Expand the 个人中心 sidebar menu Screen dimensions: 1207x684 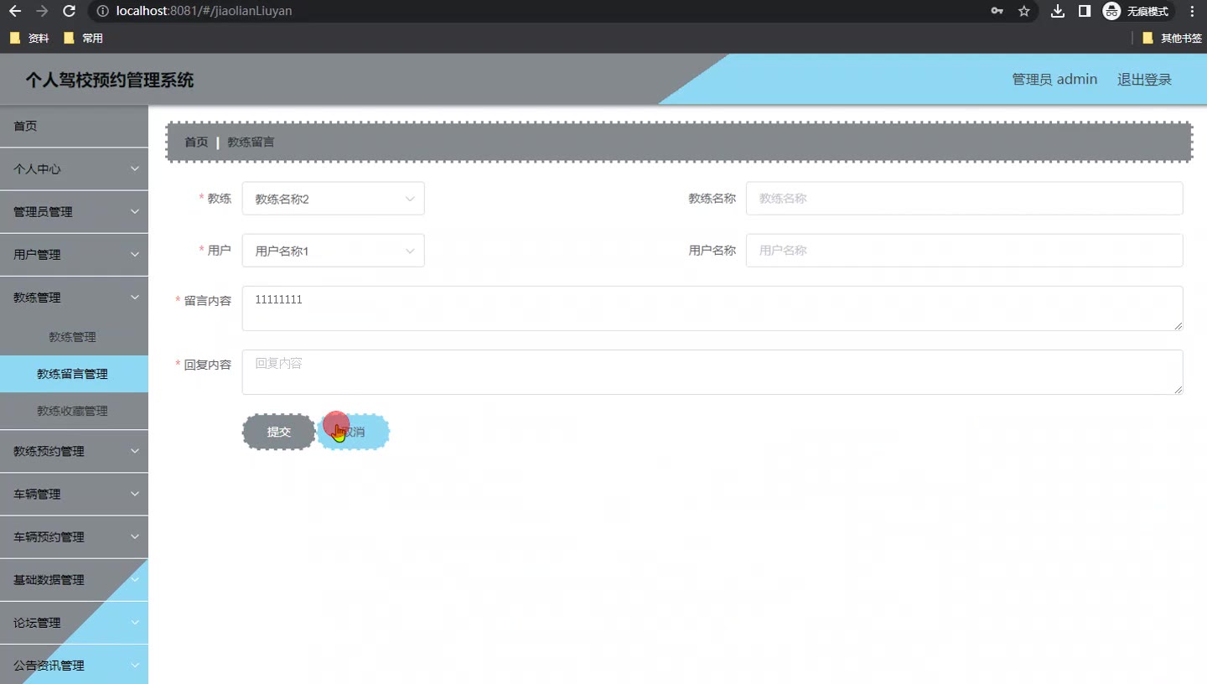(74, 169)
